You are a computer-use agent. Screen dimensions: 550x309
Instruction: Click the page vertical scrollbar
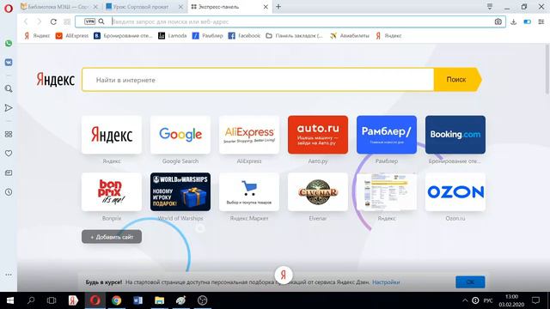pyautogui.click(x=547, y=70)
